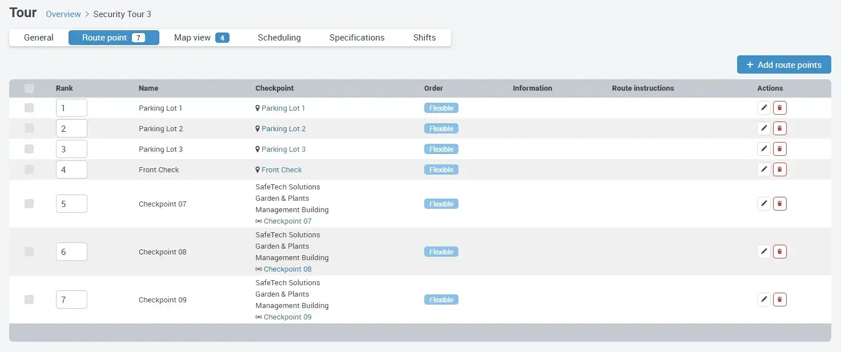Select the Checkpoint 08 row checkbox
The image size is (841, 352).
coord(29,252)
